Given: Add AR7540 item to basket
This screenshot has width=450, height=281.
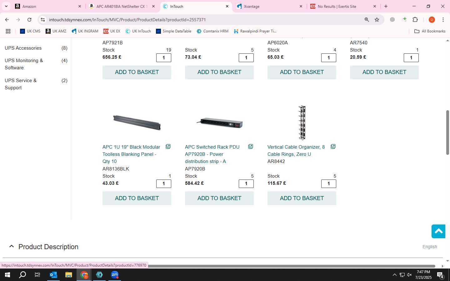Looking at the screenshot, I should point(384,72).
